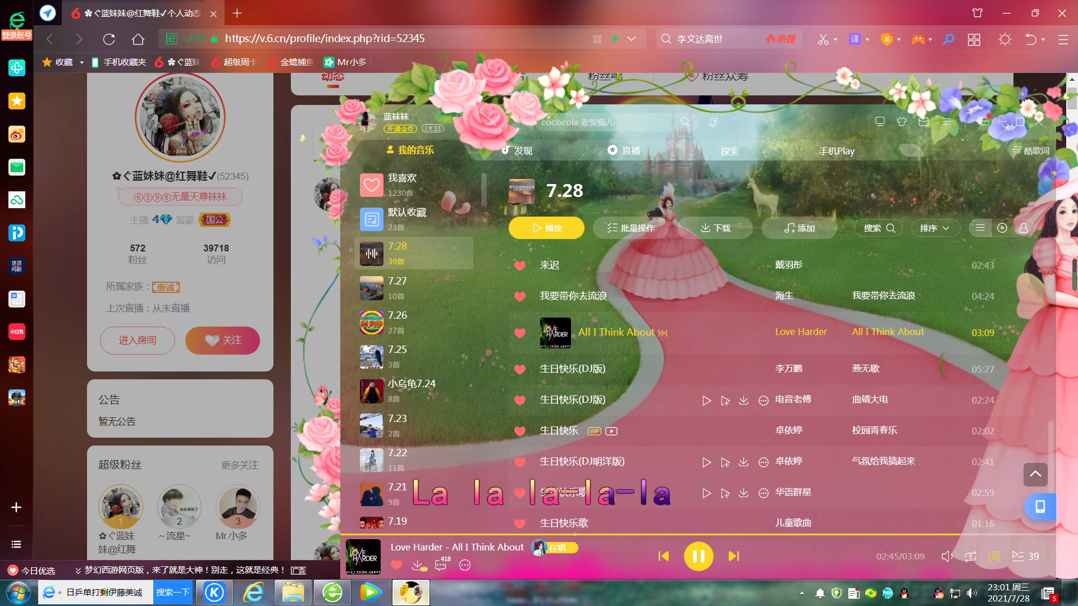Click the Love Harder album cover thumbnail
Screen dimensions: 1078x606
click(x=363, y=556)
